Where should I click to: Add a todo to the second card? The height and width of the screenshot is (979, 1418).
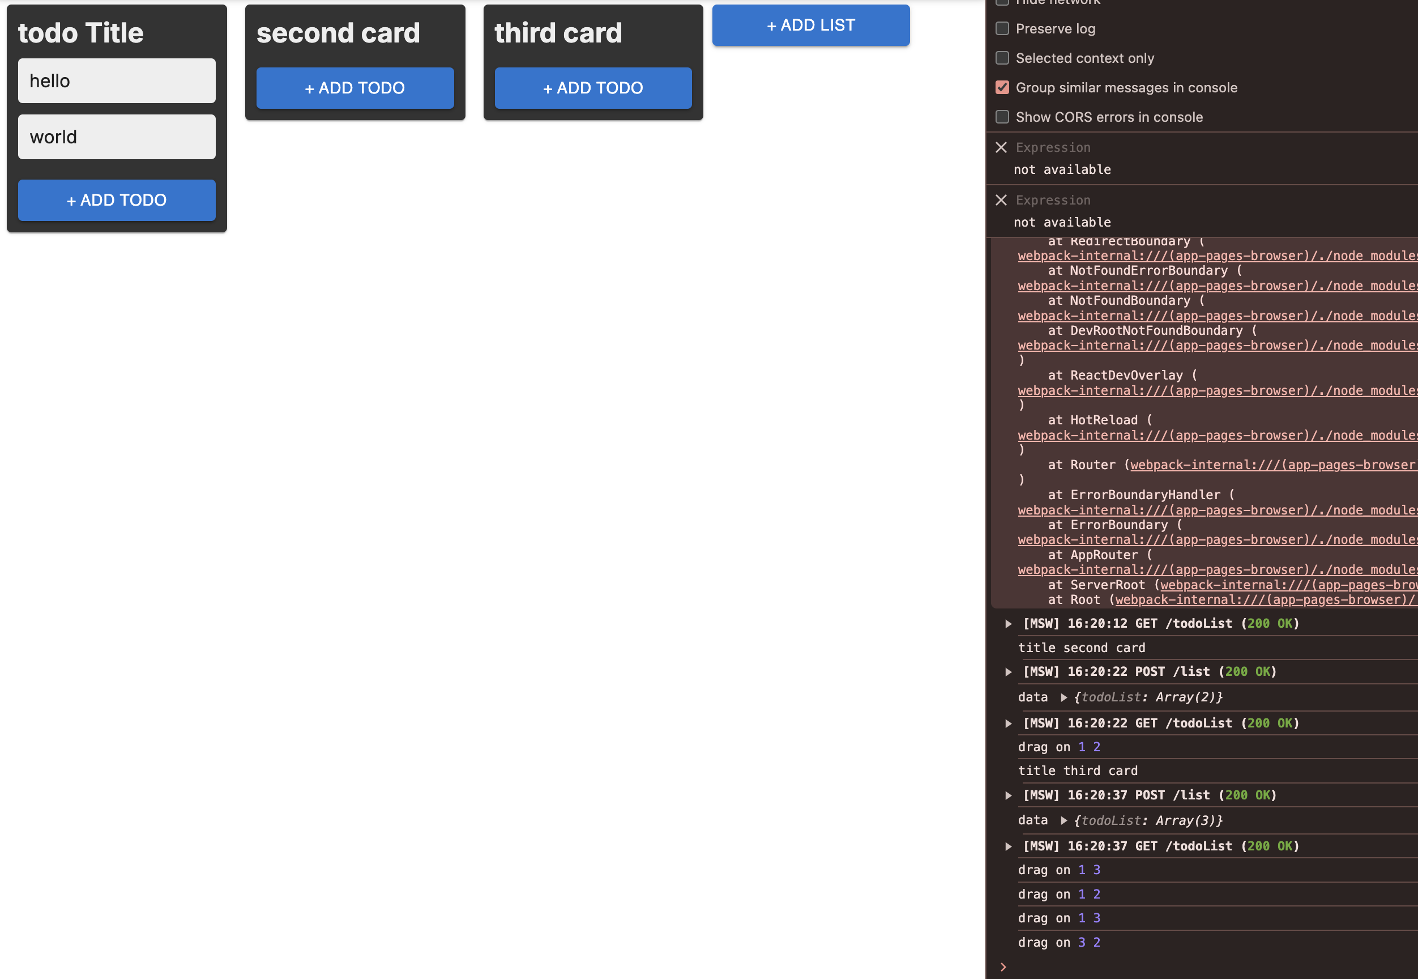[x=355, y=88]
